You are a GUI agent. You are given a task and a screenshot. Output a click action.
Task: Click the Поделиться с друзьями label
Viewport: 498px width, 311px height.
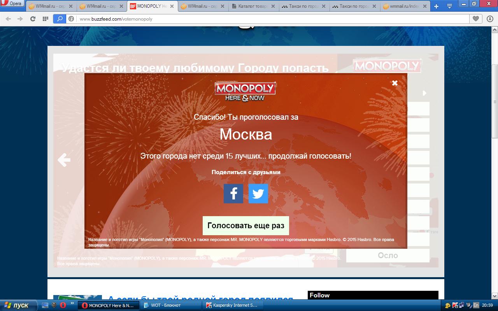pos(246,172)
